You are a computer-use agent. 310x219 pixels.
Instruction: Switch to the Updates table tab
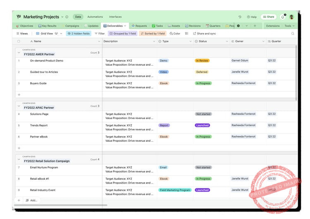[91, 26]
